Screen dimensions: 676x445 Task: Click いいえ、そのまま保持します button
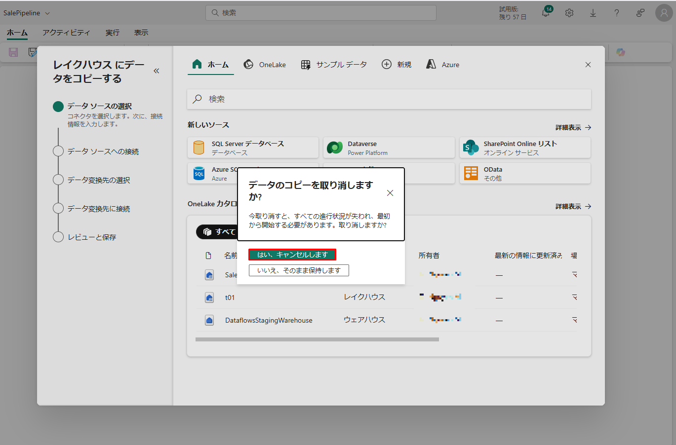point(299,270)
